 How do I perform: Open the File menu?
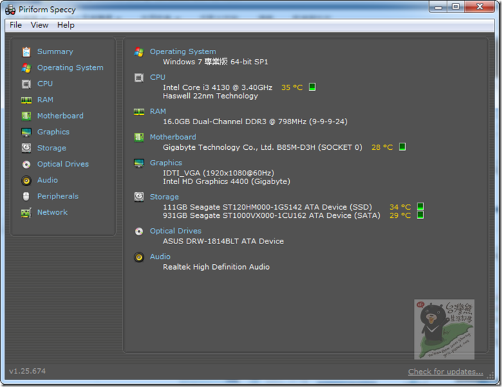pyautogui.click(x=16, y=25)
